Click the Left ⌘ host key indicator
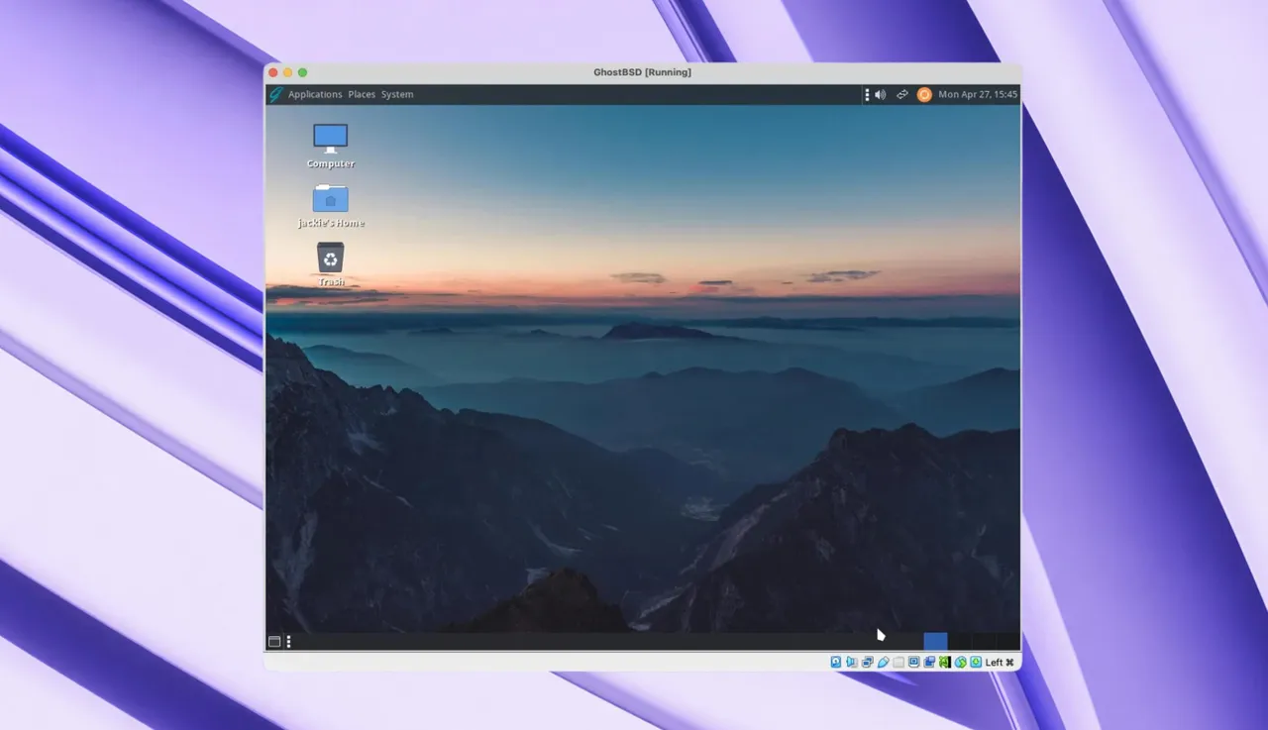The height and width of the screenshot is (730, 1268). click(999, 662)
